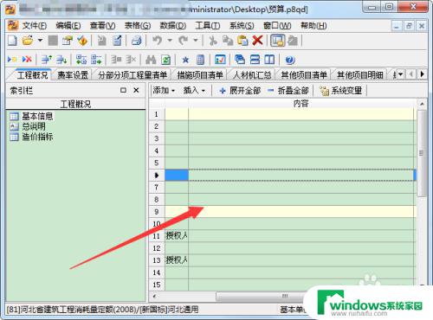Switch to the 措施项目清单 tab
Viewport: 433px width, 320px height.
click(x=200, y=75)
